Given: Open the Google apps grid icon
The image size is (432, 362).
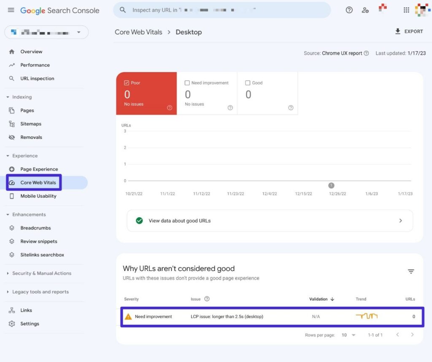Looking at the screenshot, I should [x=406, y=10].
